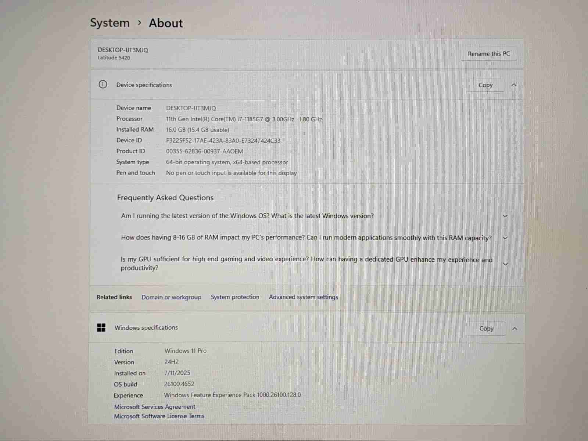588x441 pixels.
Task: Copy the Windows specifications
Action: click(486, 329)
